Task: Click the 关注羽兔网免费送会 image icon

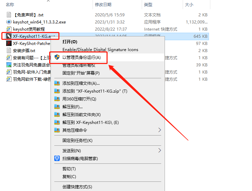Action: point(9,65)
